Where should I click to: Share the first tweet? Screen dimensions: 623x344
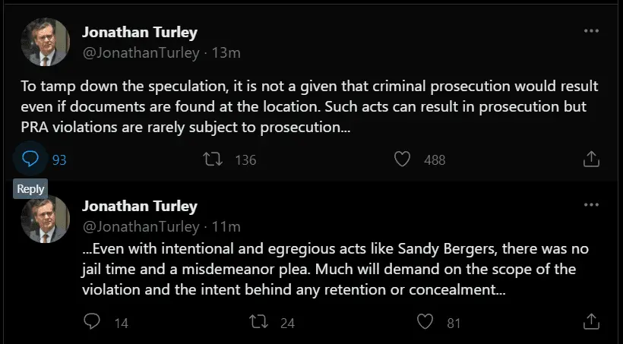591,159
